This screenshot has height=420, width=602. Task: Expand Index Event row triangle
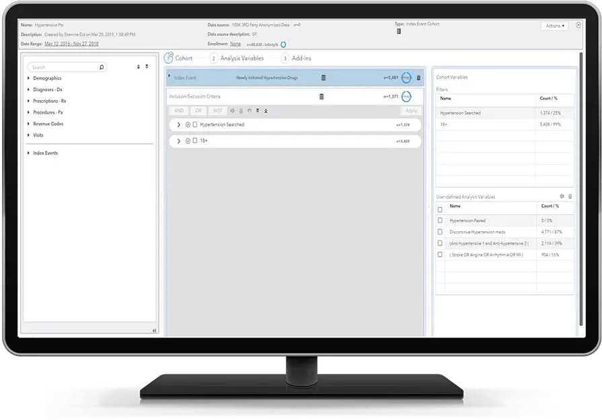coord(170,76)
